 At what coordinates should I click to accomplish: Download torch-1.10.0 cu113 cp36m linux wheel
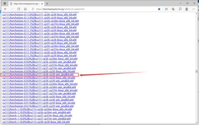(x=37, y=109)
